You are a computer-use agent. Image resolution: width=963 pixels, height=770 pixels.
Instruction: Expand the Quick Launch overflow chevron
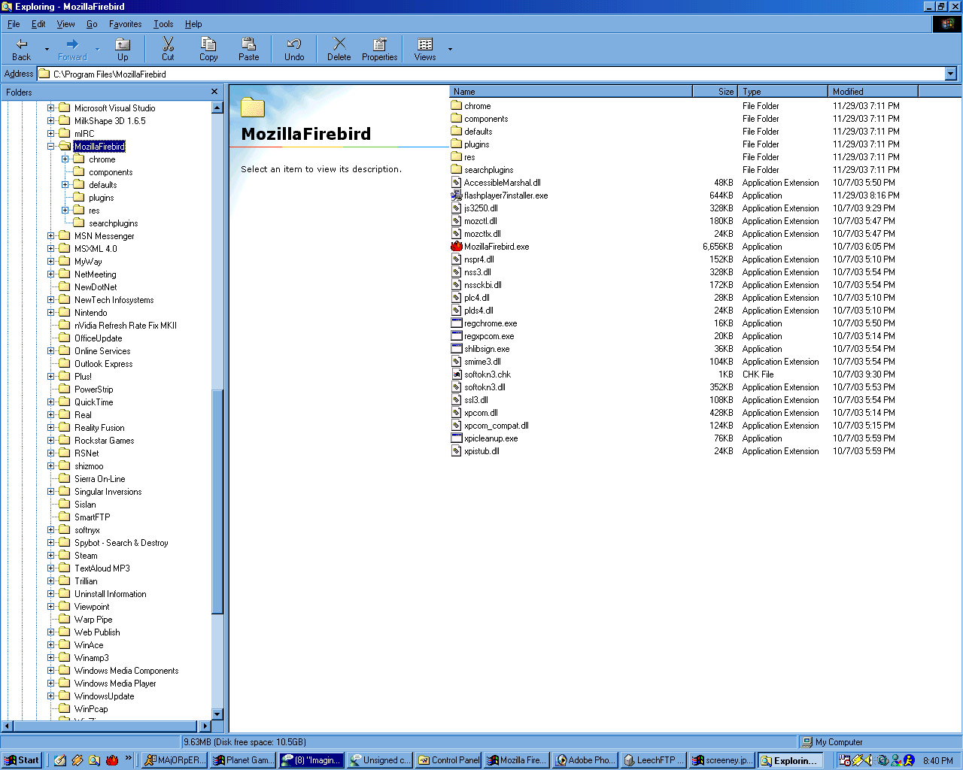point(129,758)
